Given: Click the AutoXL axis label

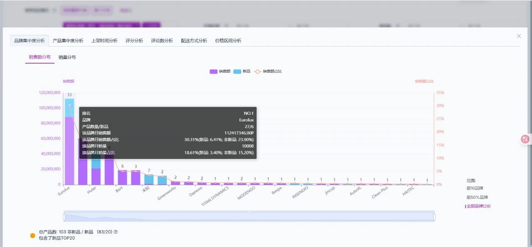Looking at the screenshot, I should [x=356, y=192].
